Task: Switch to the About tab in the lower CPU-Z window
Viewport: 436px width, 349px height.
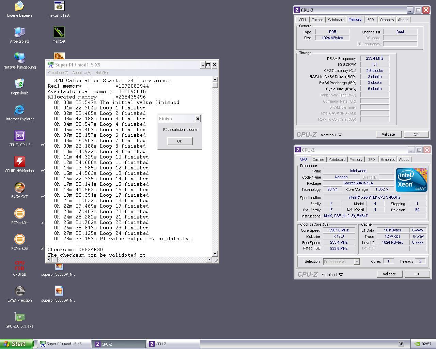Action: tap(404, 160)
